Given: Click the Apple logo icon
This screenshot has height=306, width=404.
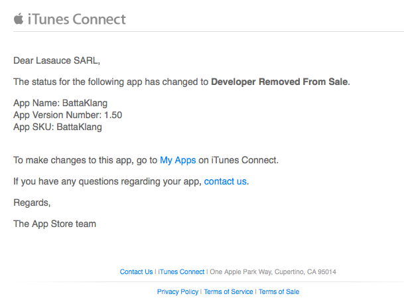Looking at the screenshot, I should point(19,19).
